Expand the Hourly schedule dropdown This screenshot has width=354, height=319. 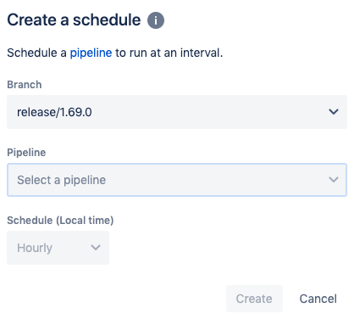pos(58,248)
